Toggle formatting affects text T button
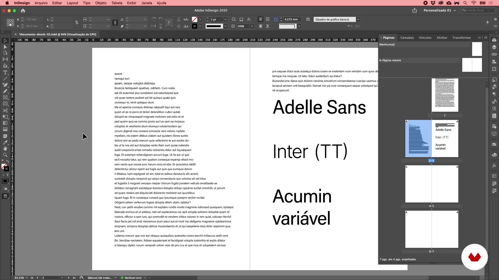This screenshot has width=499, height=280. (x=8, y=175)
